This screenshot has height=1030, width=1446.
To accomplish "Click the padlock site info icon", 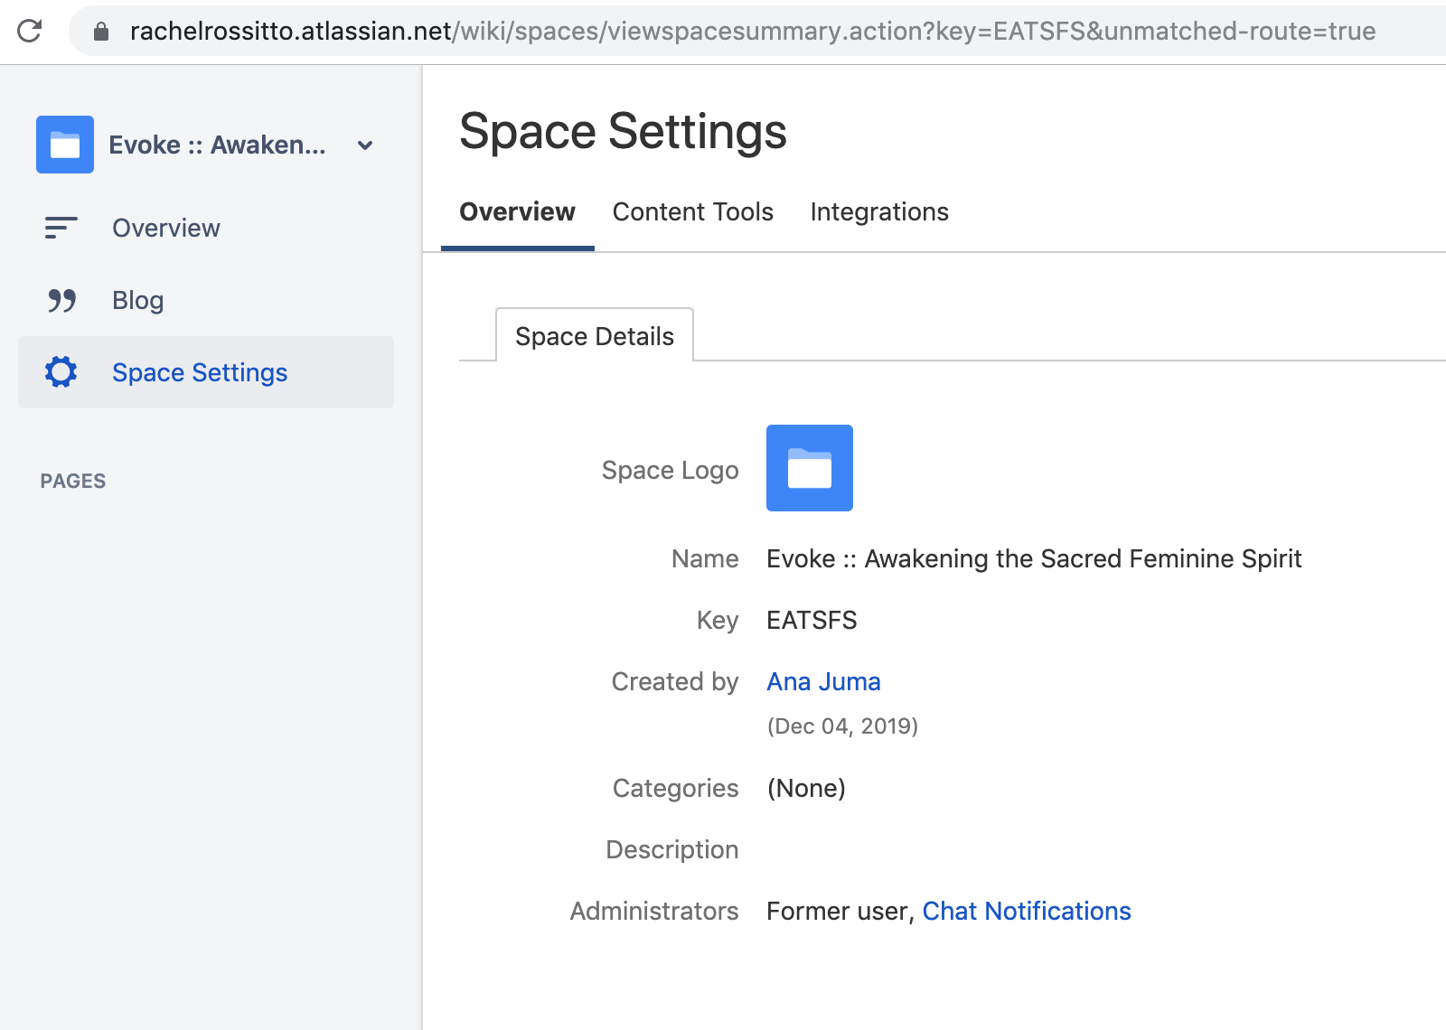I will tap(101, 32).
